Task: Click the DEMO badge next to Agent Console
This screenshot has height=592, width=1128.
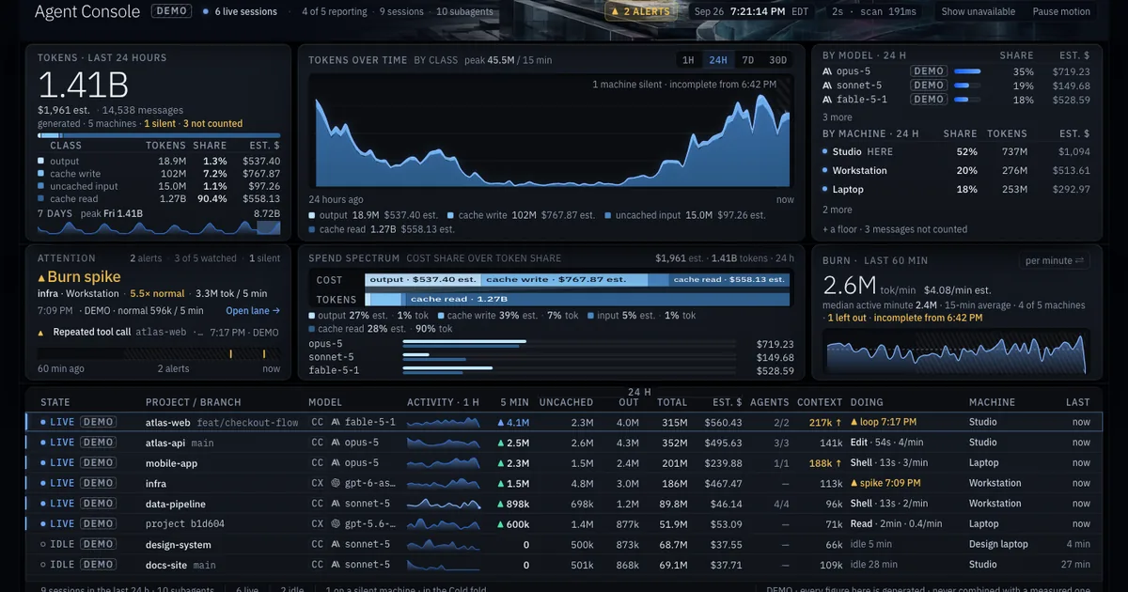Action: pos(170,11)
